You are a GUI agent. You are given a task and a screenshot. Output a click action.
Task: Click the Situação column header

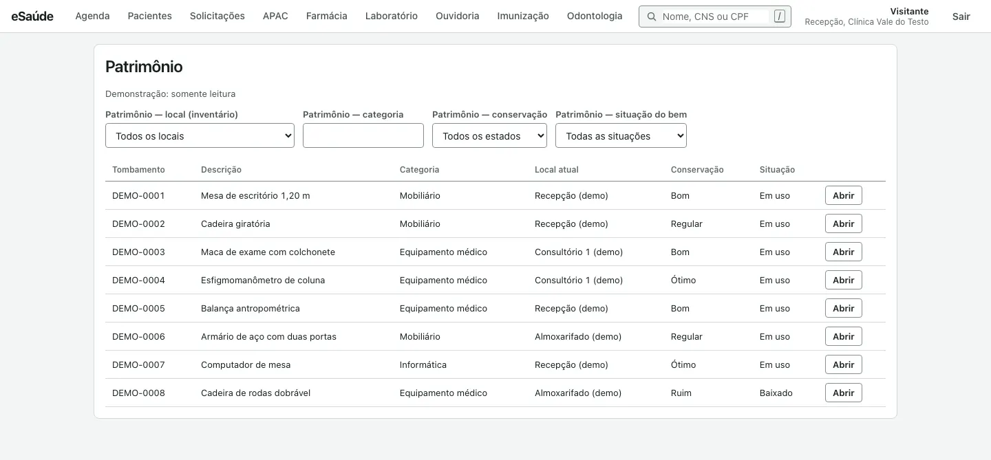tap(777, 170)
